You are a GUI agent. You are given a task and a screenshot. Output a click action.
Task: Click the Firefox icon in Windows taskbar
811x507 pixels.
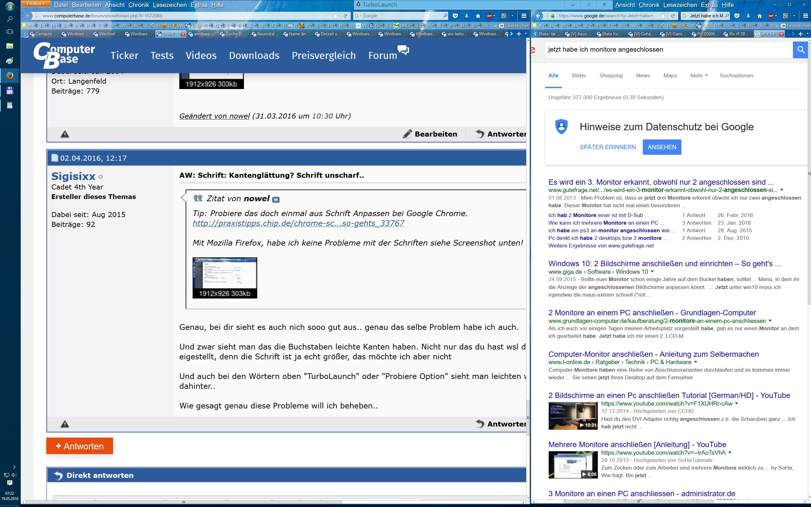(10, 75)
